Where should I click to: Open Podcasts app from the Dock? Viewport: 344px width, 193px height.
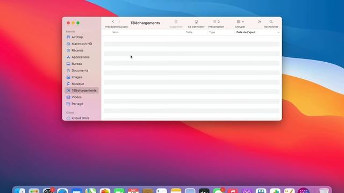(x=247, y=191)
